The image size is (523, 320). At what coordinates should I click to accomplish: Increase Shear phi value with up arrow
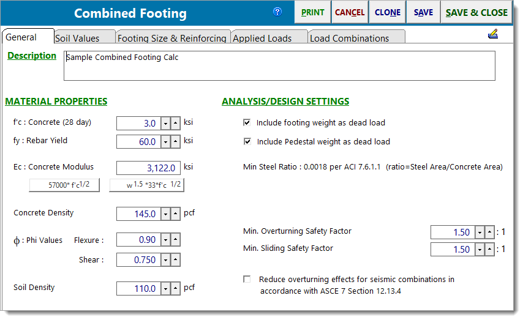(175, 260)
